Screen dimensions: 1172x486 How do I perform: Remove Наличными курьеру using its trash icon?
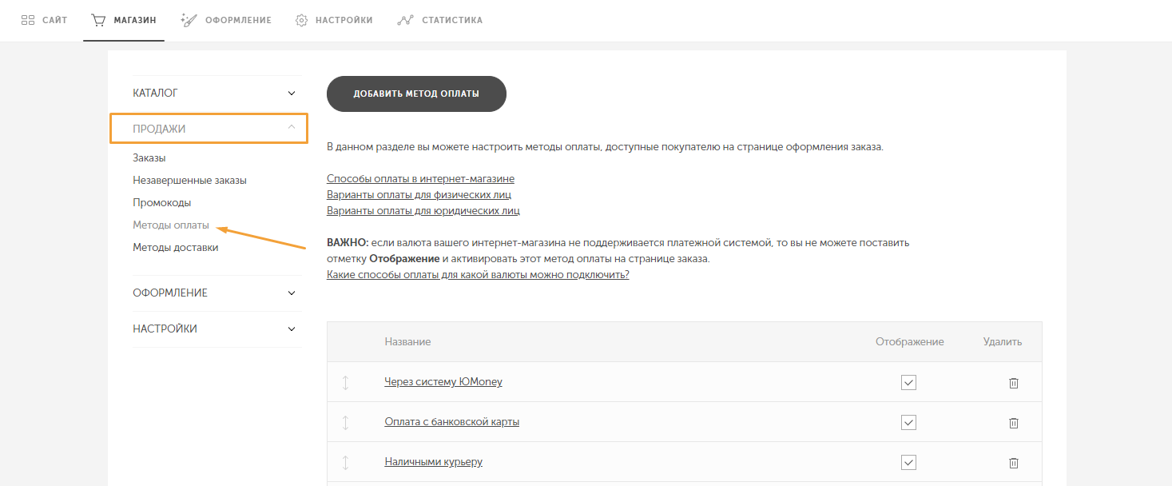1013,463
